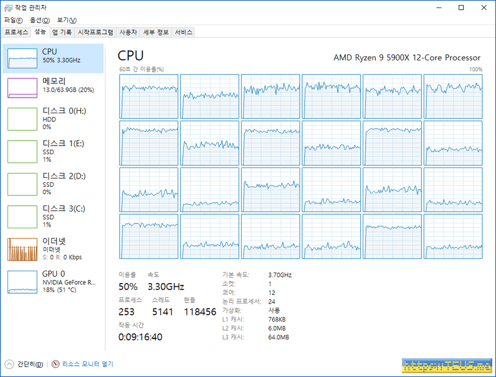Click the Task Manager title bar icon
496x377 pixels.
(x=8, y=7)
